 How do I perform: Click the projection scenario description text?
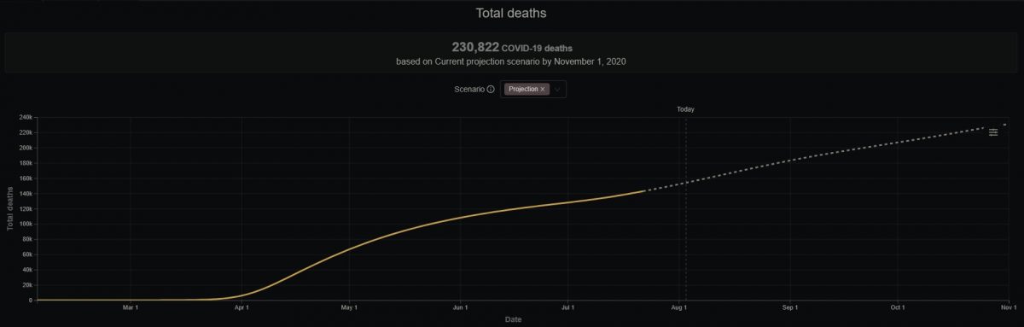511,62
